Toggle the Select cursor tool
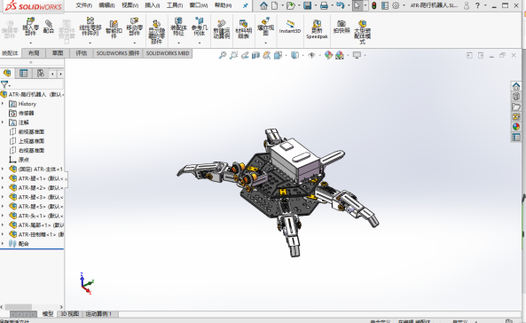Screen dimensions: 526x323 (357, 5)
